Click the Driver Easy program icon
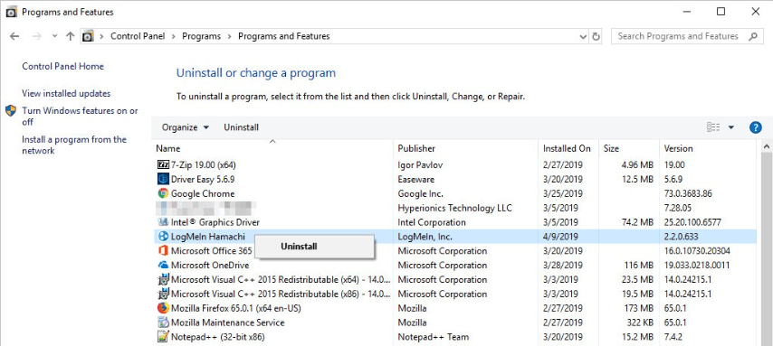The width and height of the screenshot is (773, 346). 163,179
